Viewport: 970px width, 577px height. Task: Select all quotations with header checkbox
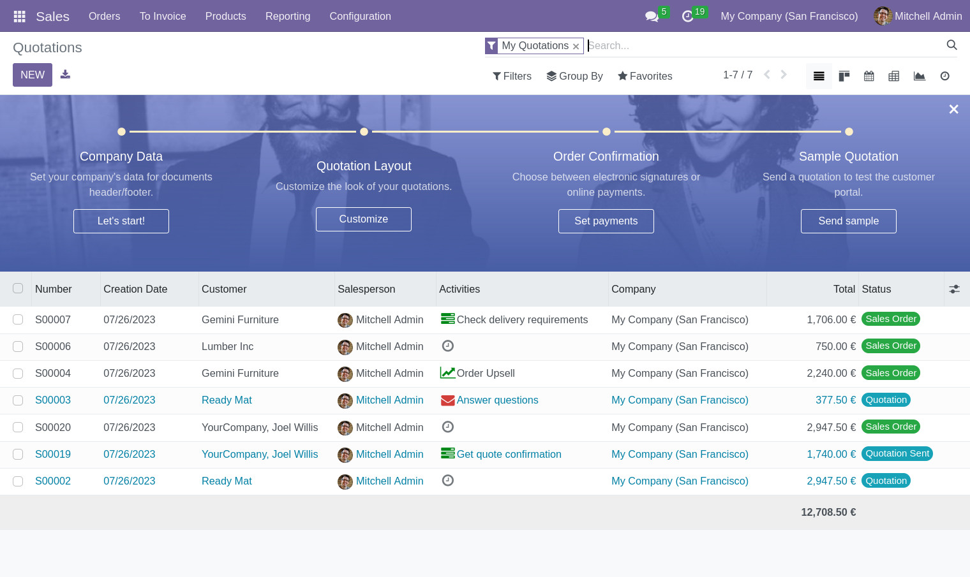pos(18,288)
